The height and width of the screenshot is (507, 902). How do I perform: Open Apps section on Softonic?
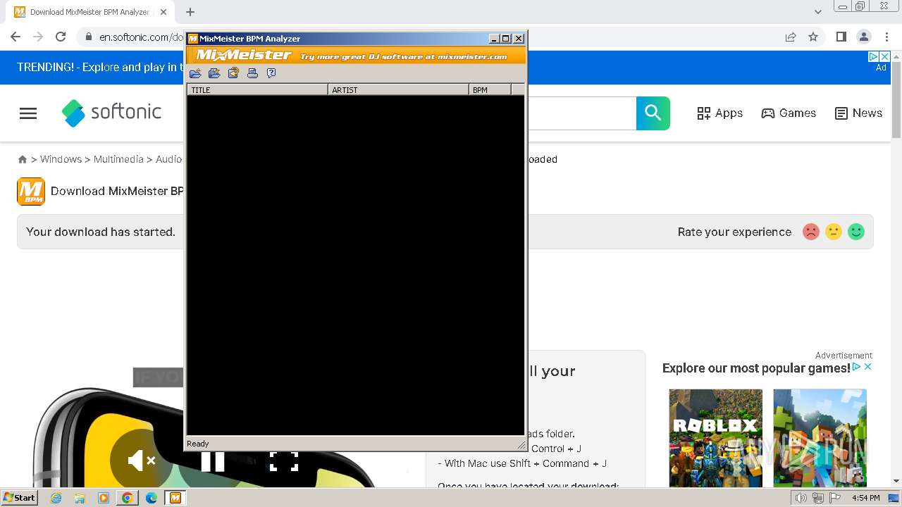click(719, 113)
